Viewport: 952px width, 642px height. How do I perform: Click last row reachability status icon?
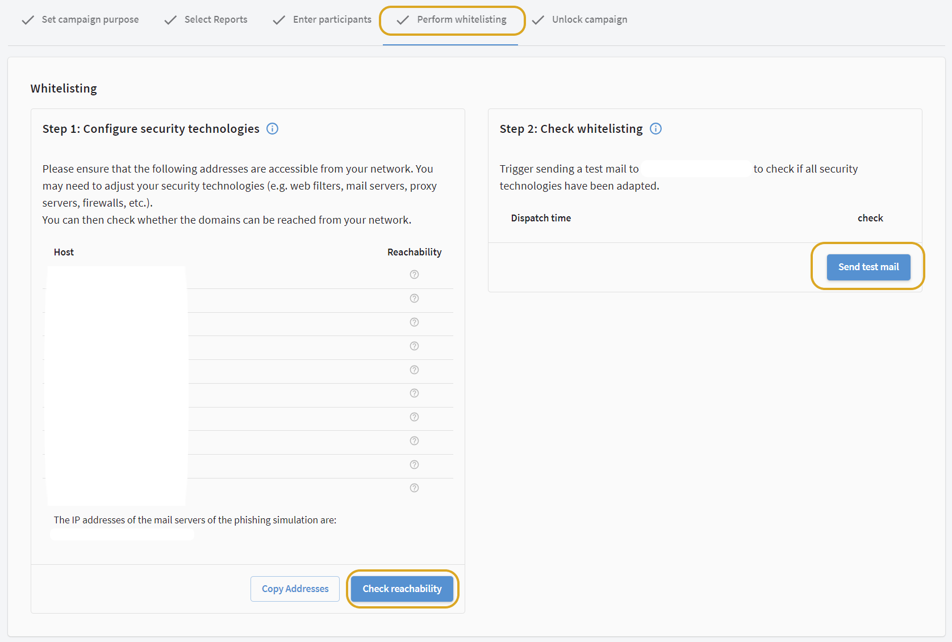(x=414, y=488)
